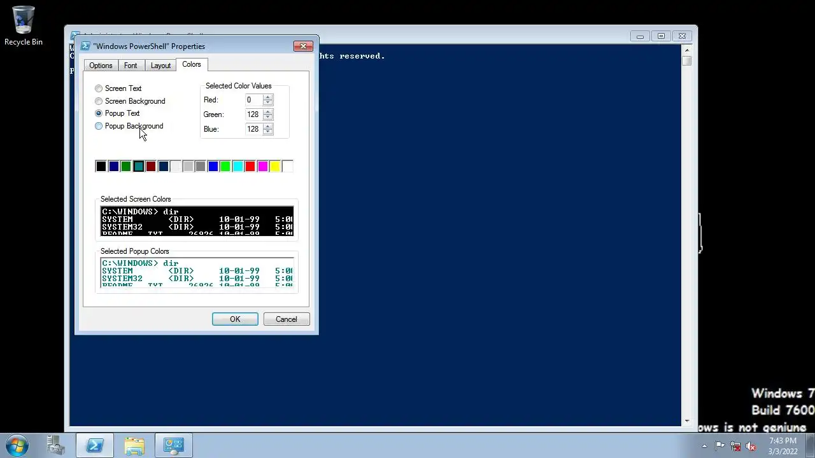Click the muted volume tray icon

pyautogui.click(x=751, y=446)
